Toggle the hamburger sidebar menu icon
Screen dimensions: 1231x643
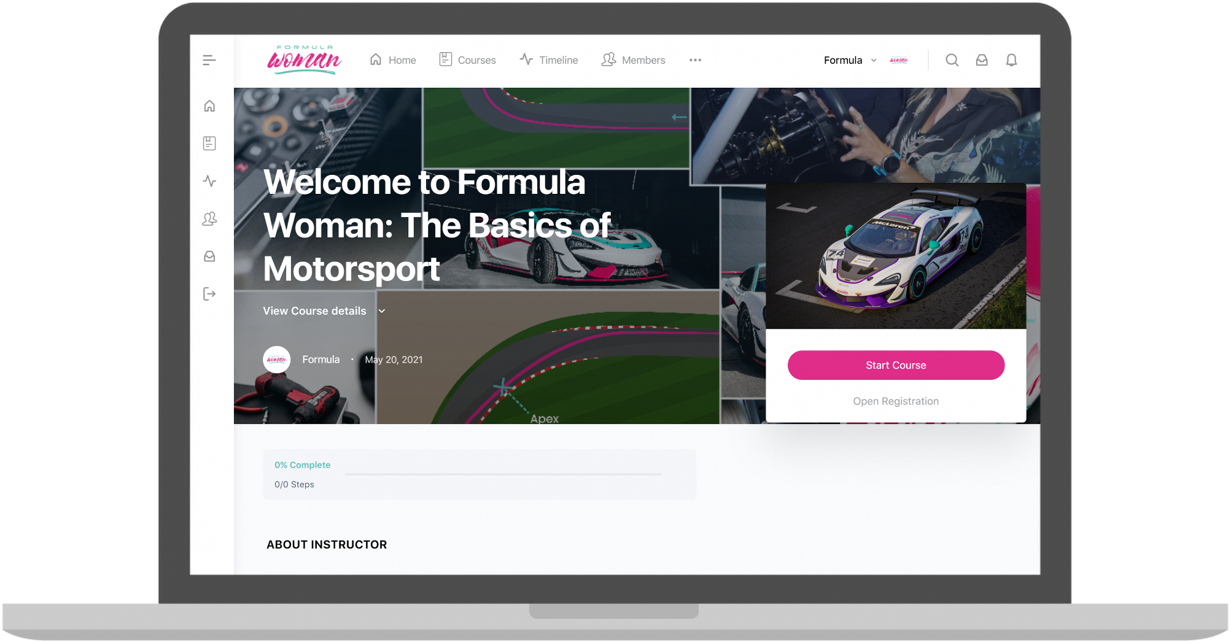[x=209, y=60]
